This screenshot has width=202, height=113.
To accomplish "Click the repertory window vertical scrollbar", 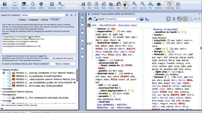I will click(x=201, y=48).
